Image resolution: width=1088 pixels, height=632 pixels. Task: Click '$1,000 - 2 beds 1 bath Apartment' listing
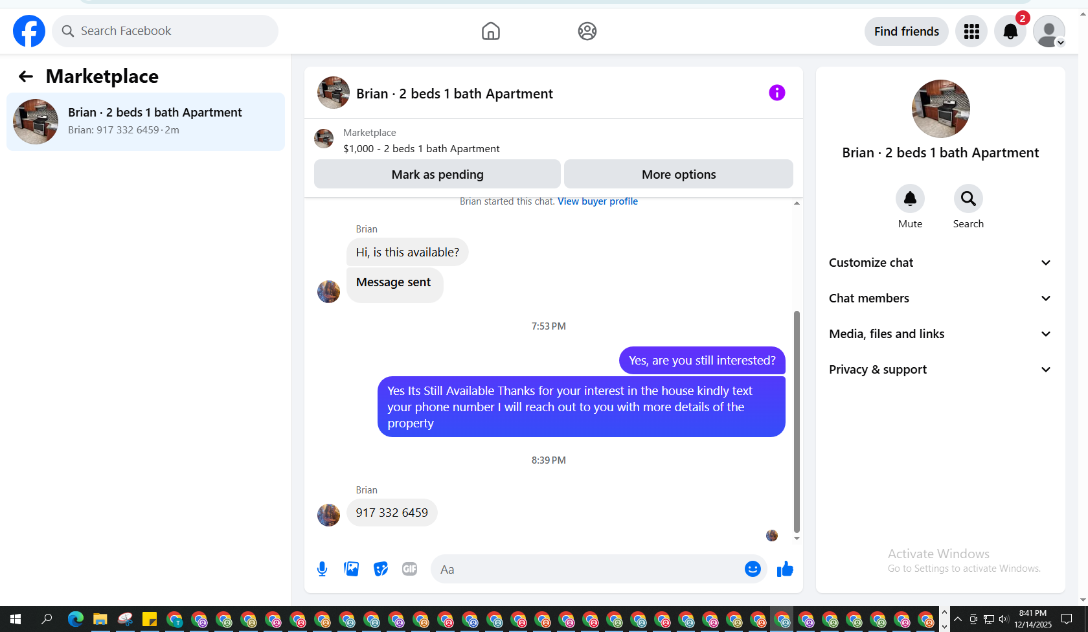click(422, 149)
